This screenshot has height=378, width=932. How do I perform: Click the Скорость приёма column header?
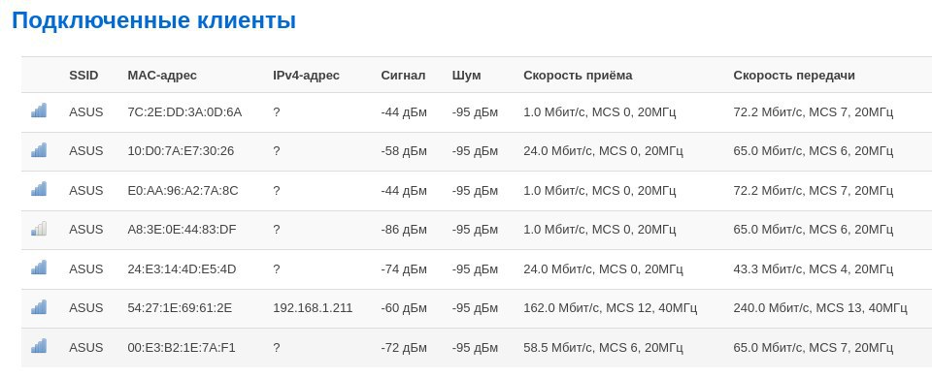tap(578, 76)
